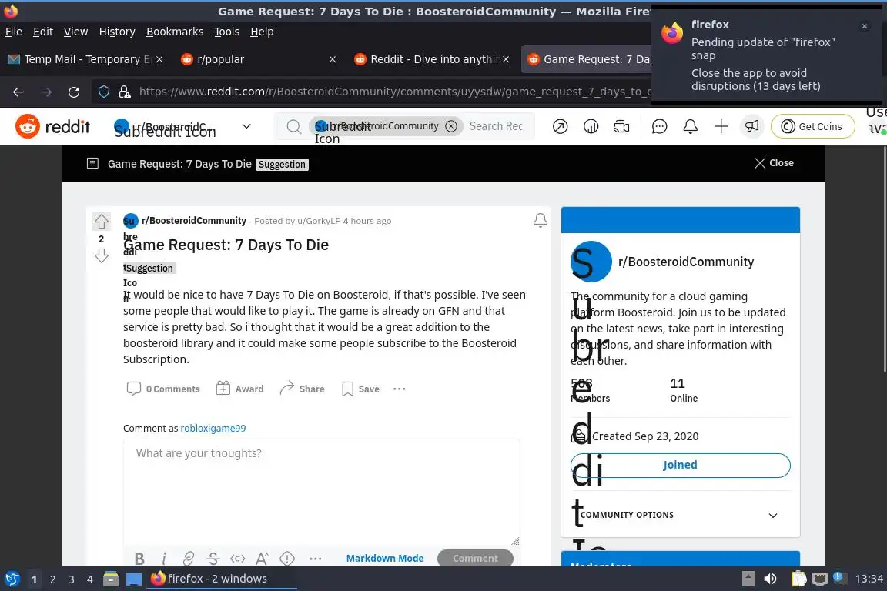Click the Search Reddit field

[496, 126]
